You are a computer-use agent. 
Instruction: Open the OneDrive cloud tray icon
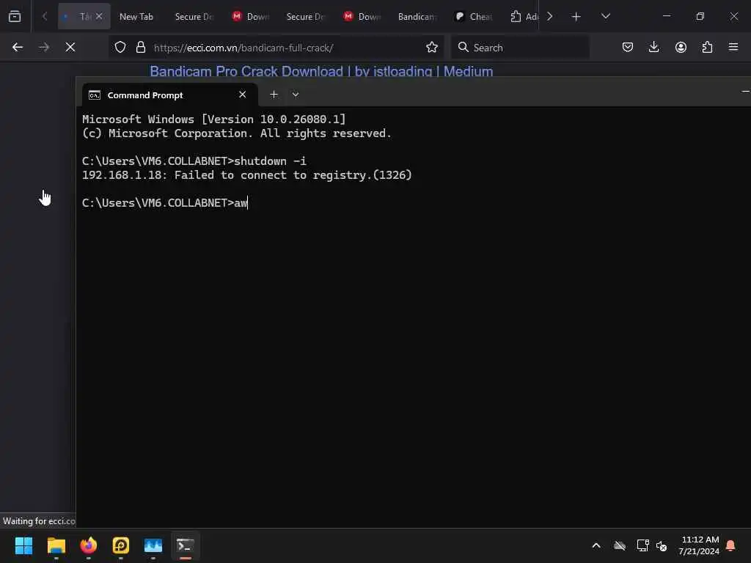tap(620, 545)
